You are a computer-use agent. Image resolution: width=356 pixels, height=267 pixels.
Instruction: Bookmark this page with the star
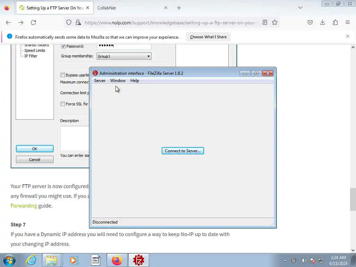275,22
